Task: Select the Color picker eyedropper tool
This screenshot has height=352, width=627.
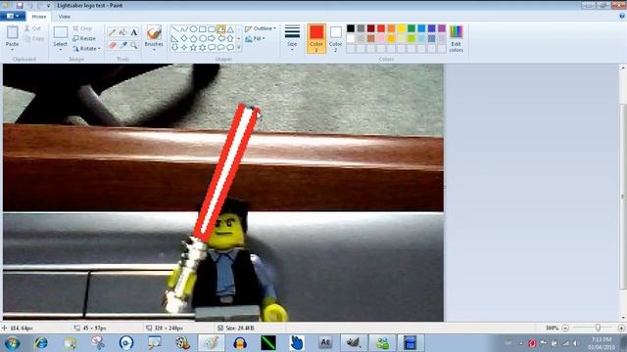Action: tap(123, 45)
